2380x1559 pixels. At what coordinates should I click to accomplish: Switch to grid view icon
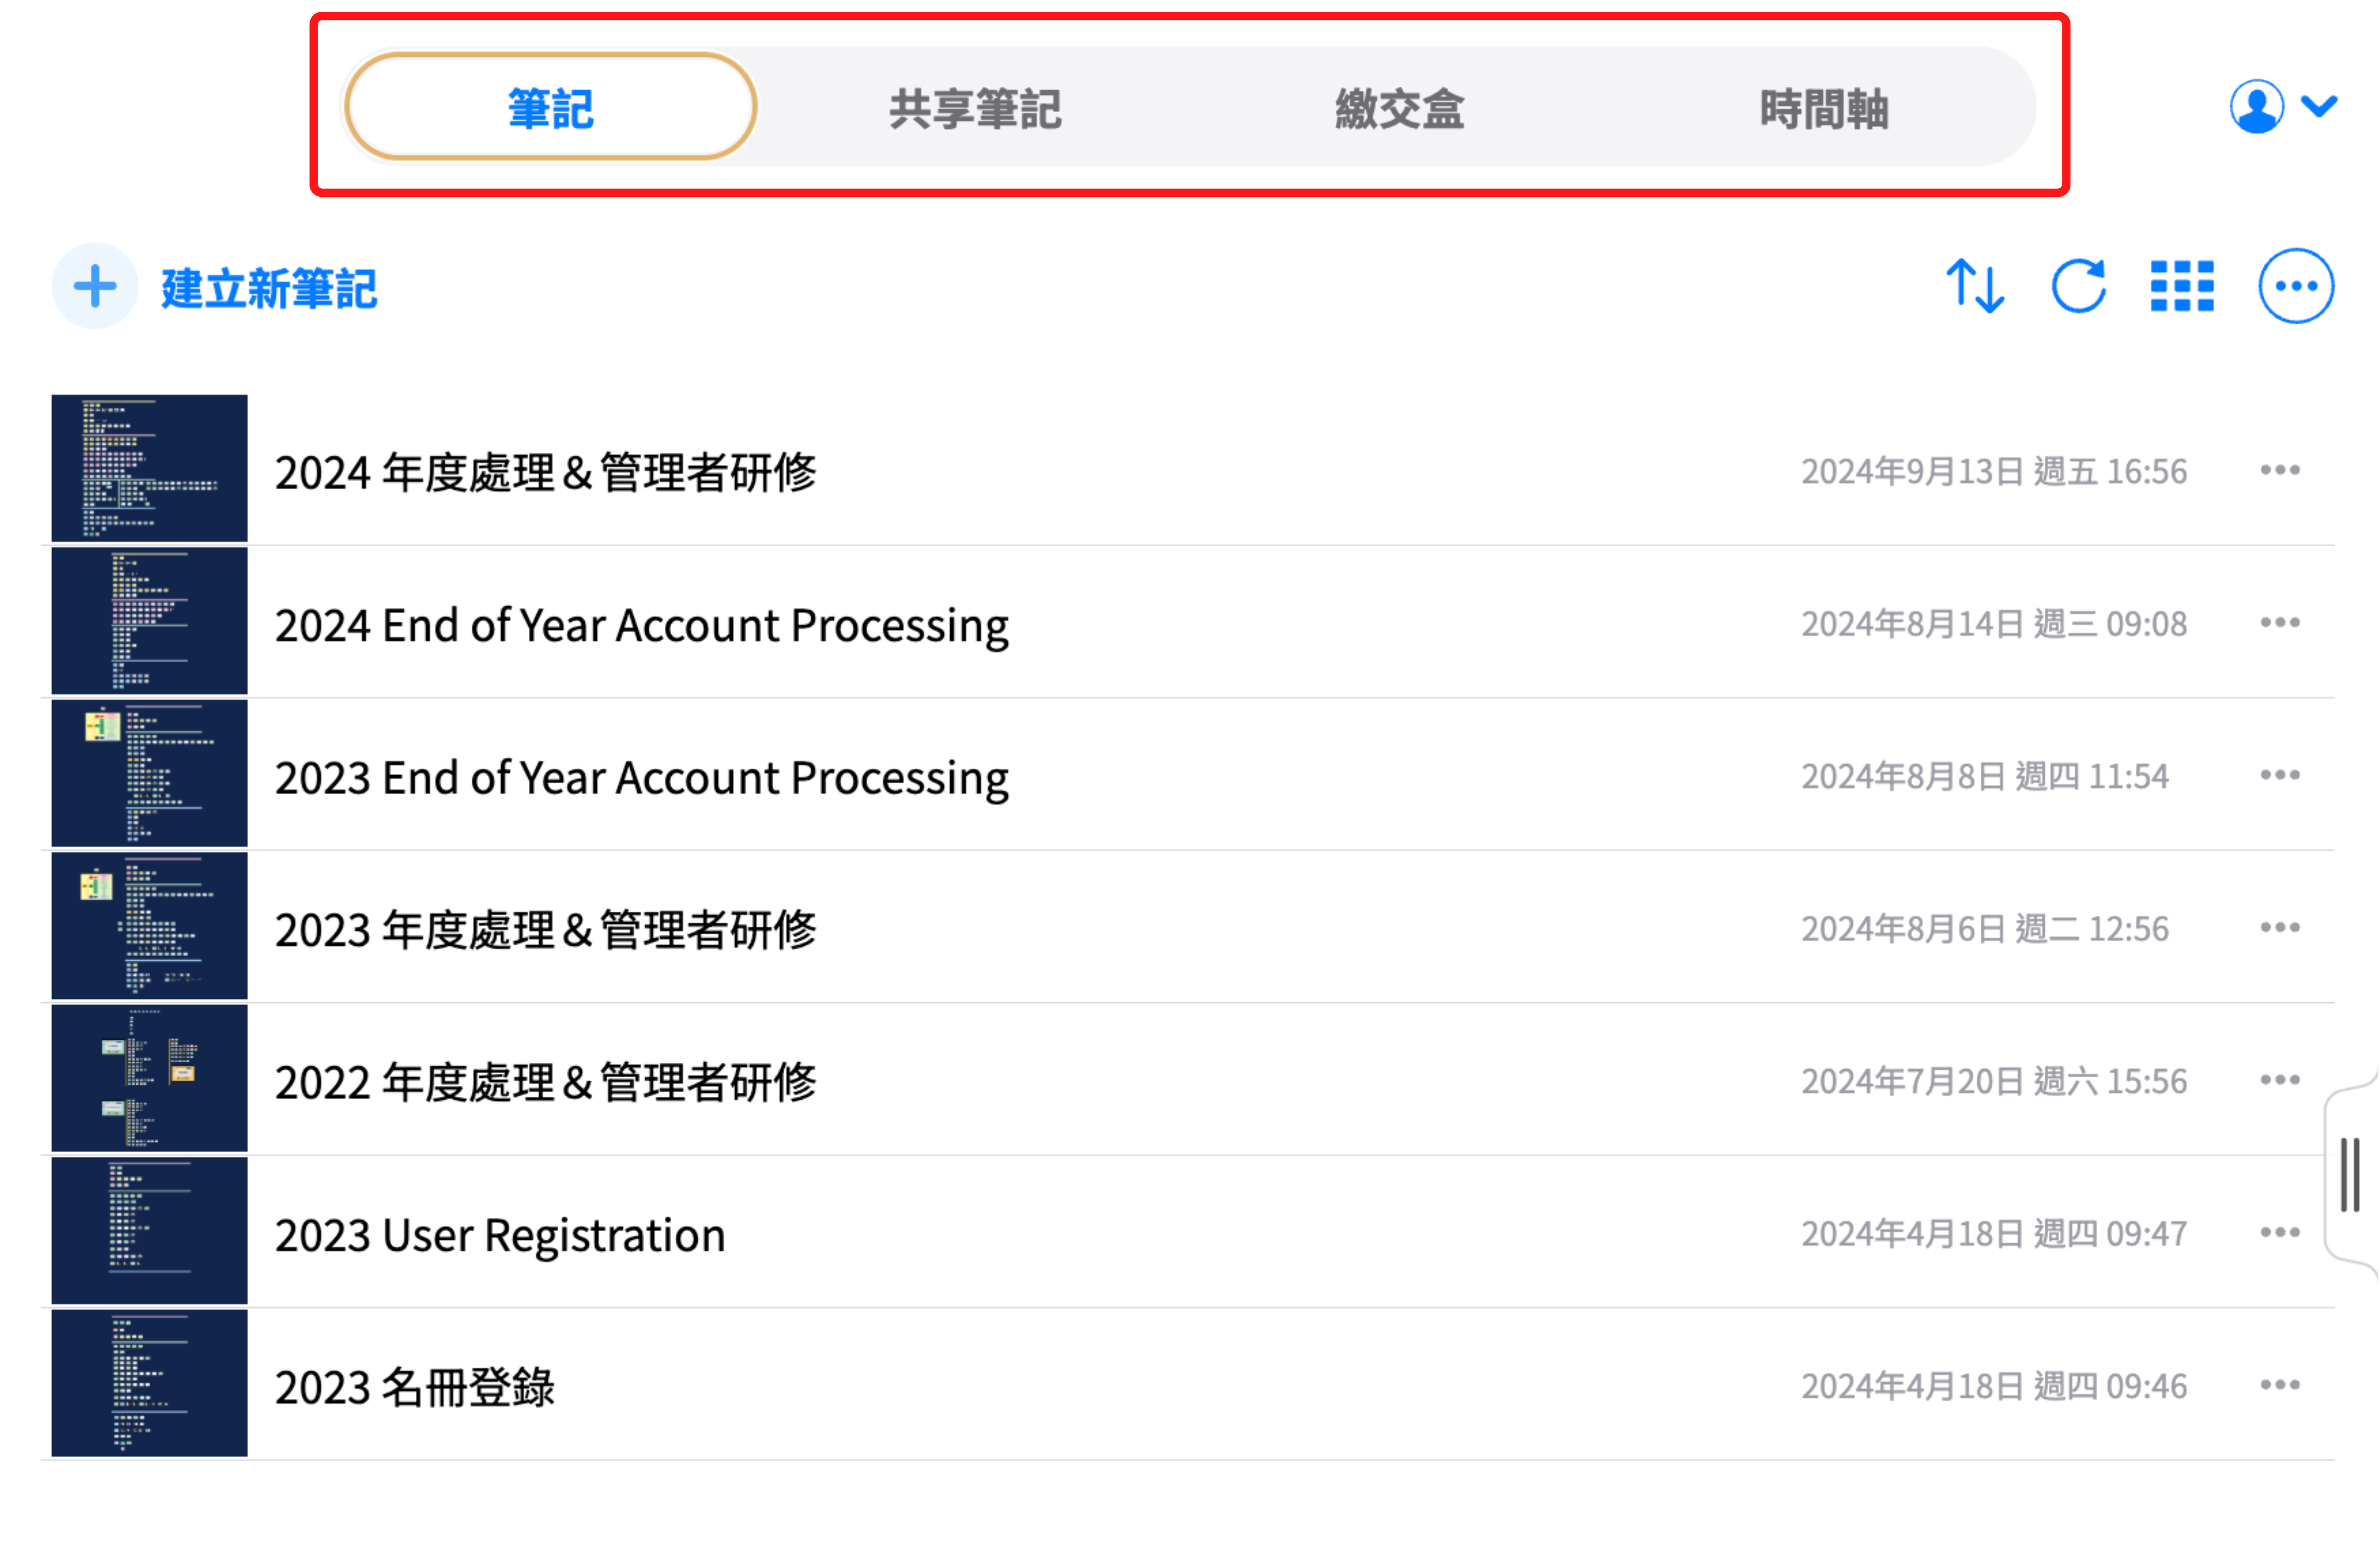tap(2182, 287)
